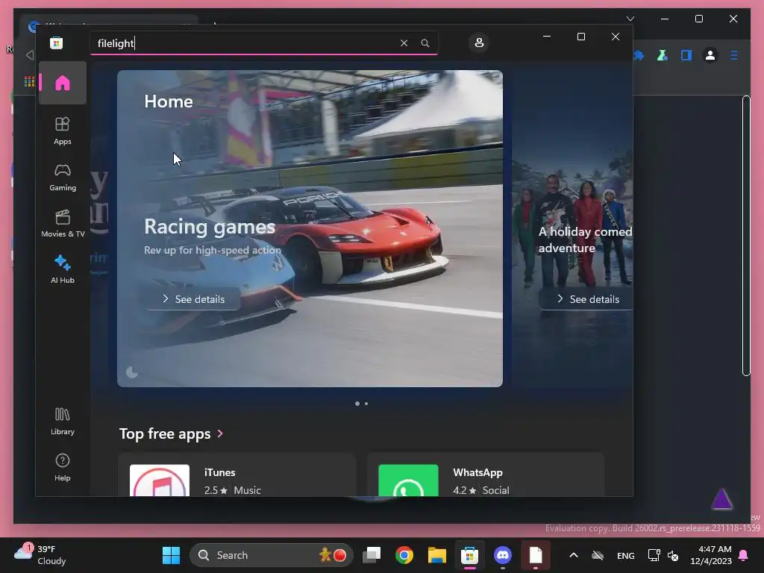
Task: Open the Store account profile icon
Action: [479, 43]
